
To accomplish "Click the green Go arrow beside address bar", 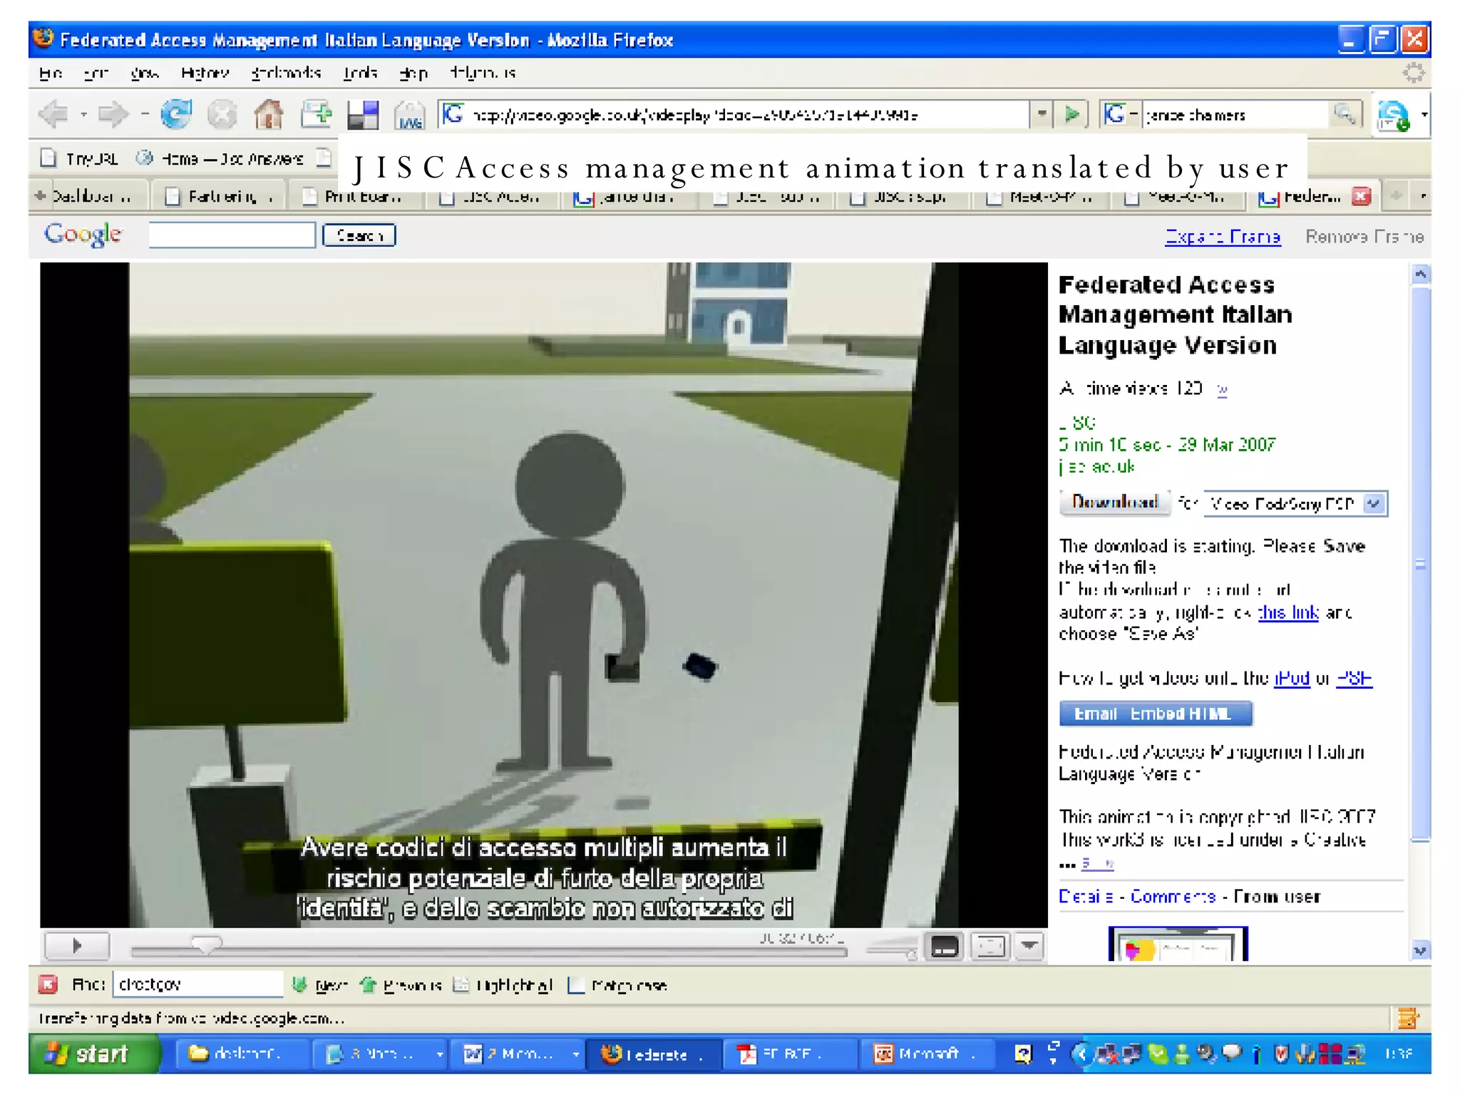I will point(1071,114).
